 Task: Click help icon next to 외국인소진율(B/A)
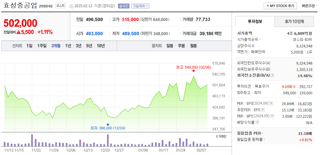tap(272, 75)
